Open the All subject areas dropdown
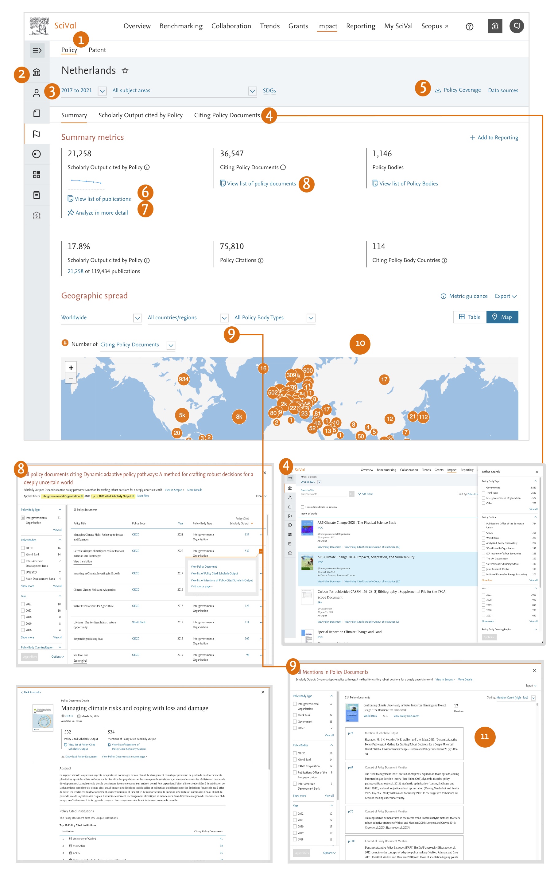This screenshot has height=883, width=558. tap(184, 91)
